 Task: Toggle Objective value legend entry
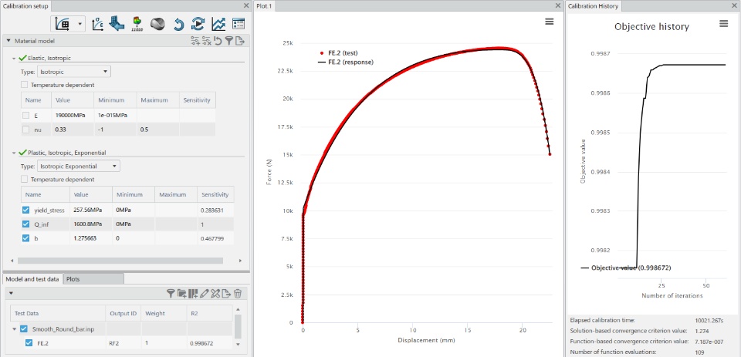[x=626, y=268]
